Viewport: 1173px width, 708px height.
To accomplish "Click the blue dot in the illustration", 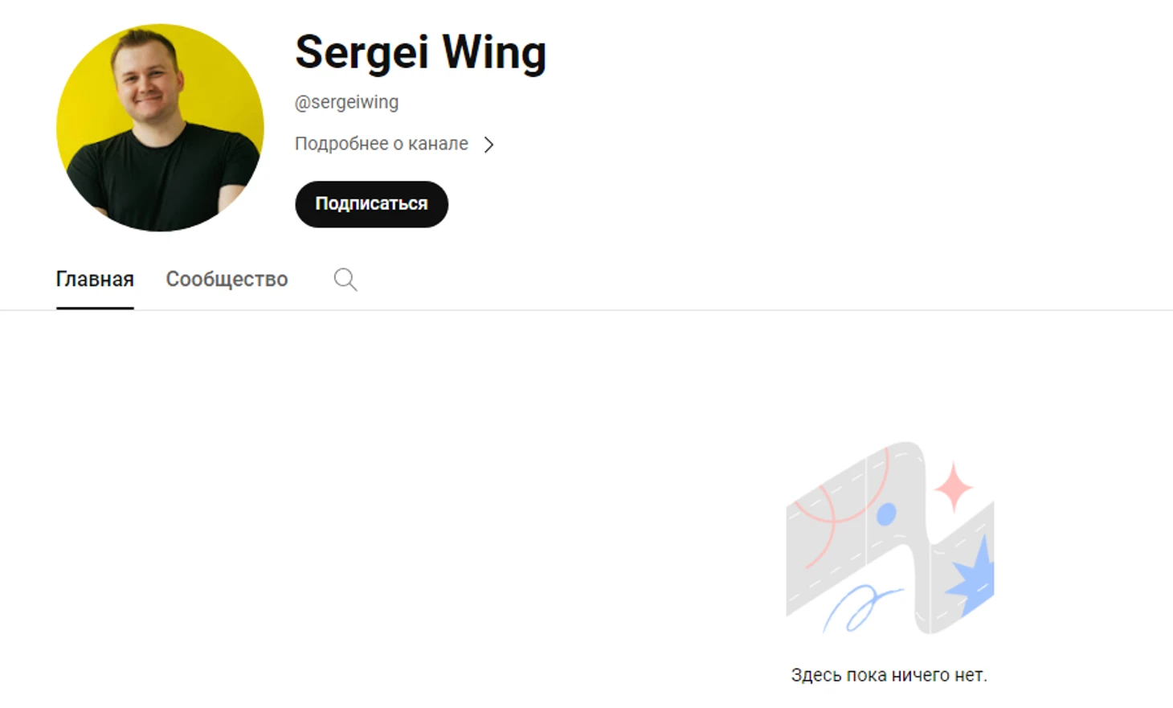I will click(886, 514).
